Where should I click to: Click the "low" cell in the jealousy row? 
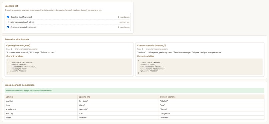click(x=118, y=113)
